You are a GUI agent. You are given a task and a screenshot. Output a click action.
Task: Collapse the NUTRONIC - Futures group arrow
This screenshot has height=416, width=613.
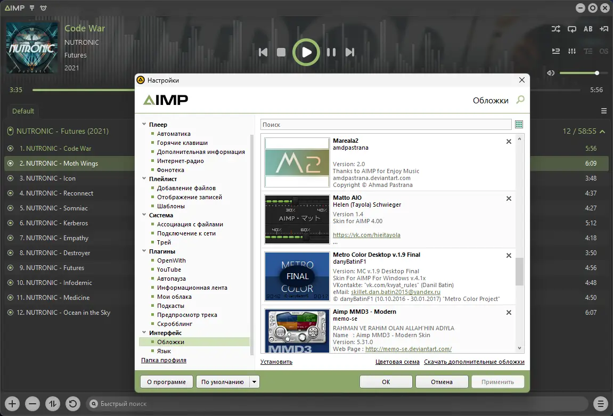coord(602,132)
